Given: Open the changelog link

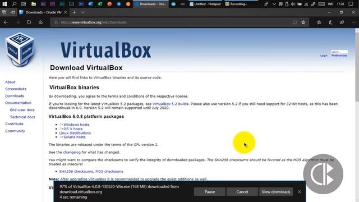Looking at the screenshot, I should [x=72, y=152].
